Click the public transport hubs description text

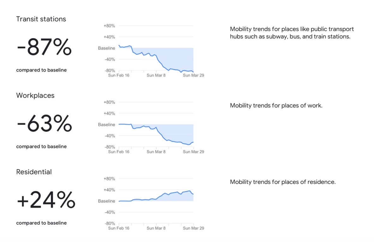tap(292, 33)
